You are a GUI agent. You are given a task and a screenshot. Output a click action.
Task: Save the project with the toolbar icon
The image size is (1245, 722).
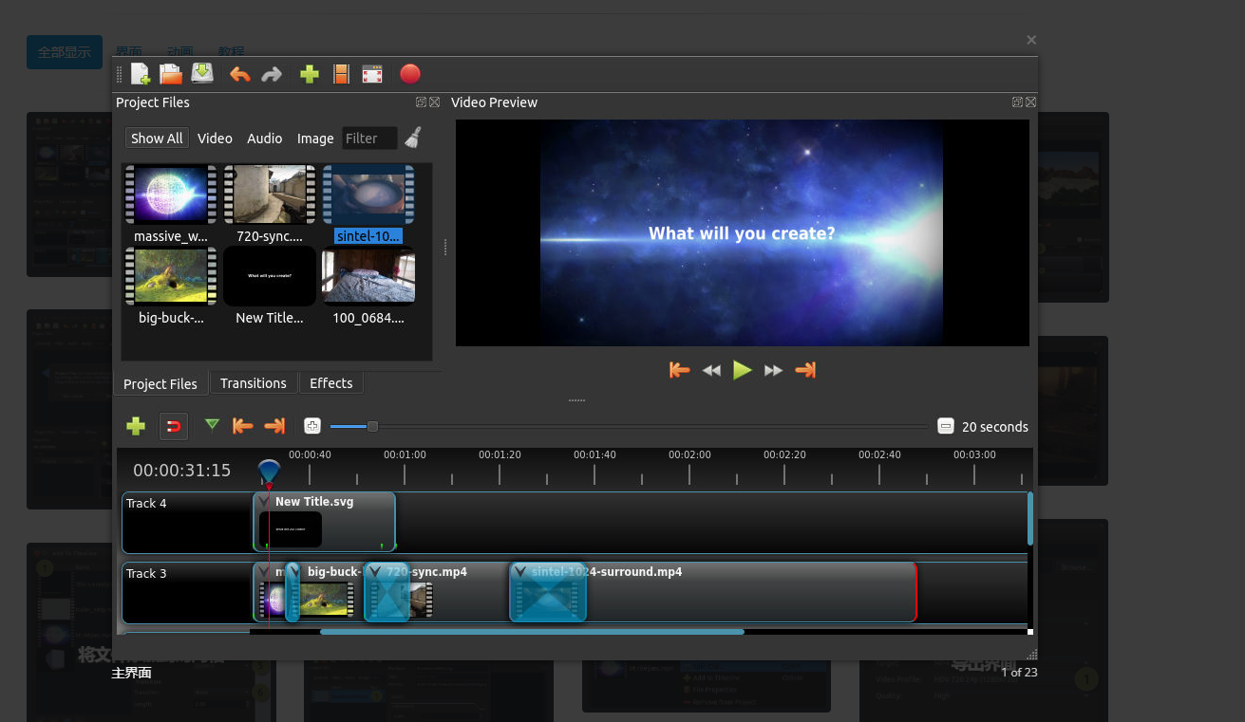point(202,73)
